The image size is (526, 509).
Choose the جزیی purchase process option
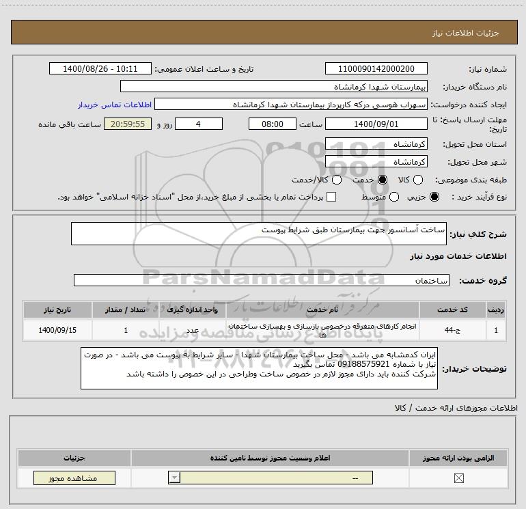point(434,197)
